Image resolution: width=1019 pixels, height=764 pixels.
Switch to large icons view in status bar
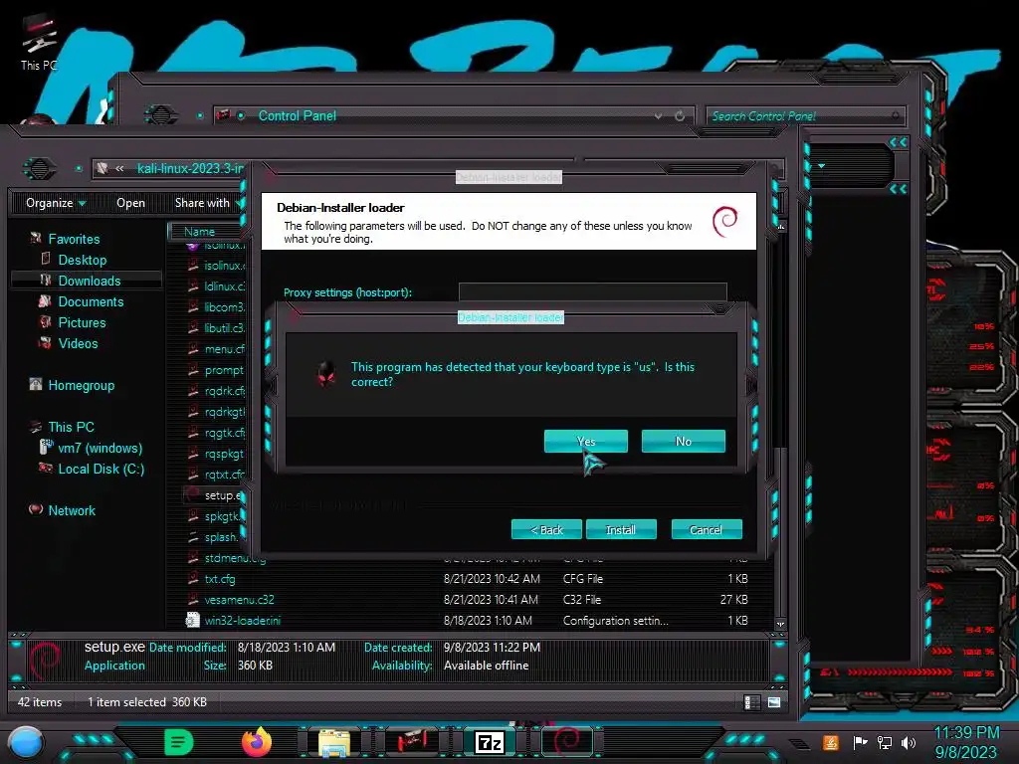click(x=774, y=702)
